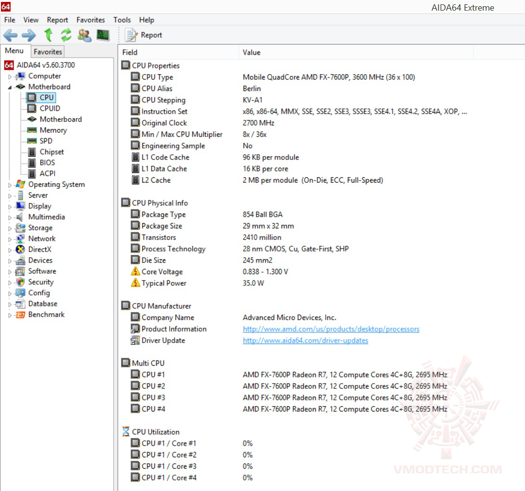Expand the Operating System node
Screen dimensions: 525x491
tap(10, 185)
